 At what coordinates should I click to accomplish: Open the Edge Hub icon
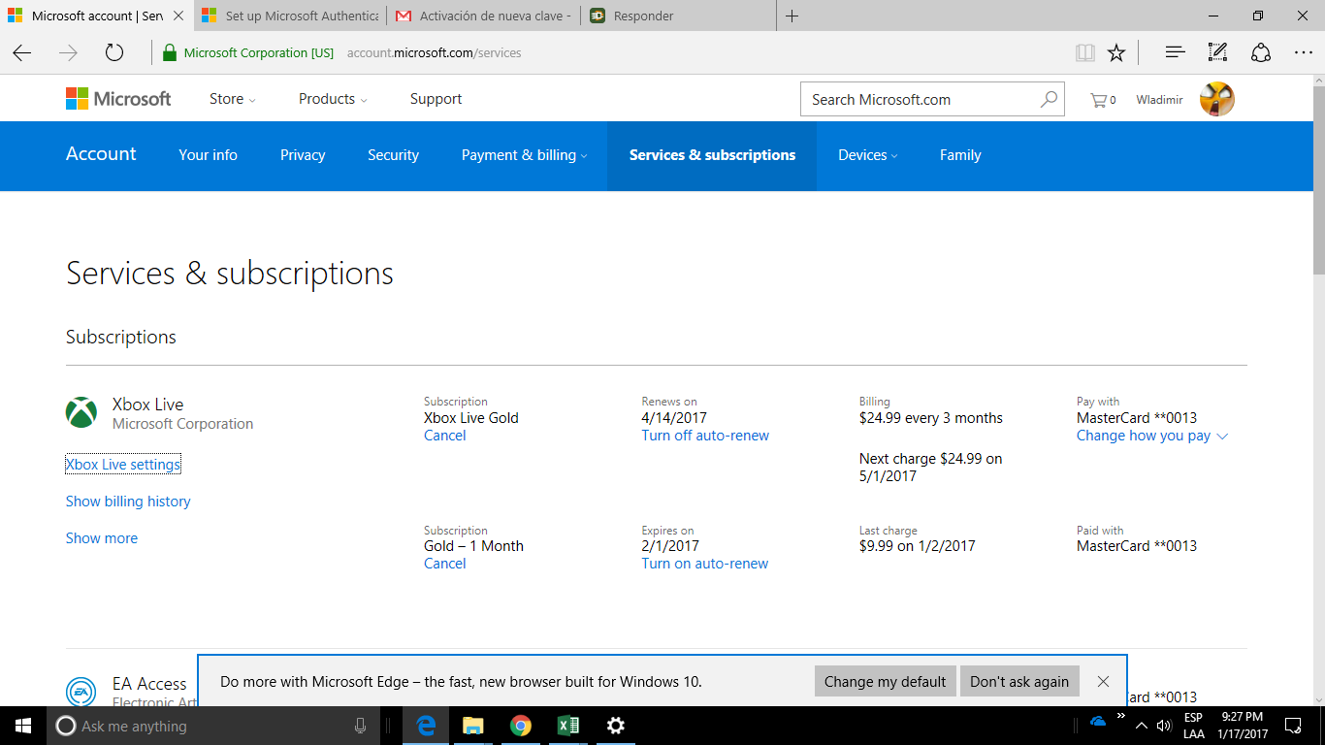click(1175, 52)
